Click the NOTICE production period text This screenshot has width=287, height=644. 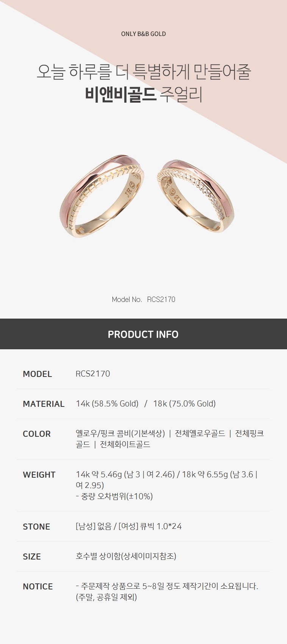[167, 592]
